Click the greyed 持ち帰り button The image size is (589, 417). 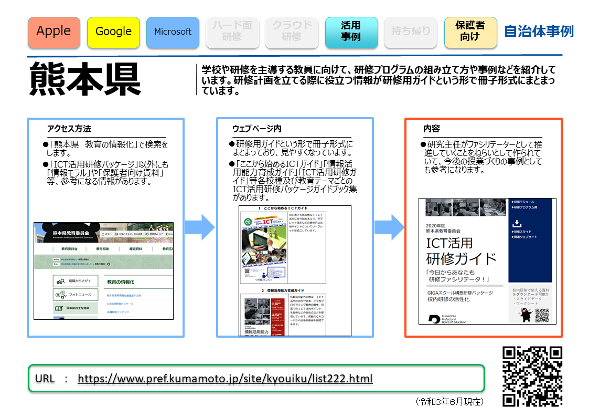(x=411, y=32)
